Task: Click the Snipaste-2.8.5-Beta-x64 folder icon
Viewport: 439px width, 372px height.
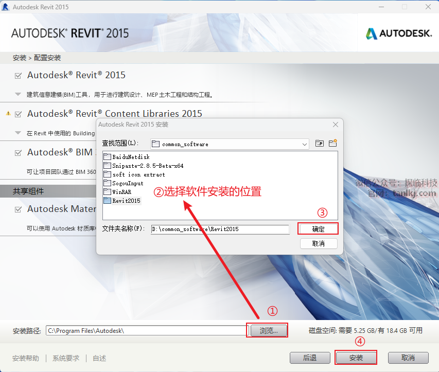Action: (107, 166)
